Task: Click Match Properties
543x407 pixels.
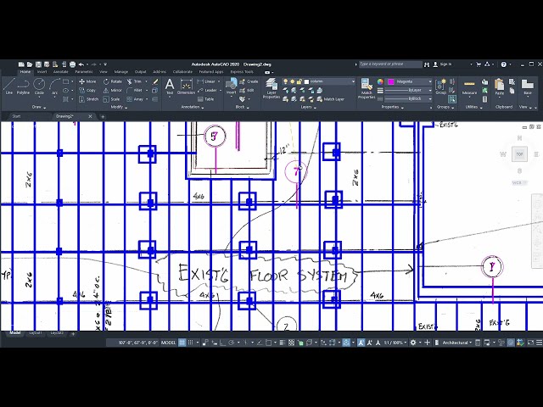Action: click(x=367, y=88)
